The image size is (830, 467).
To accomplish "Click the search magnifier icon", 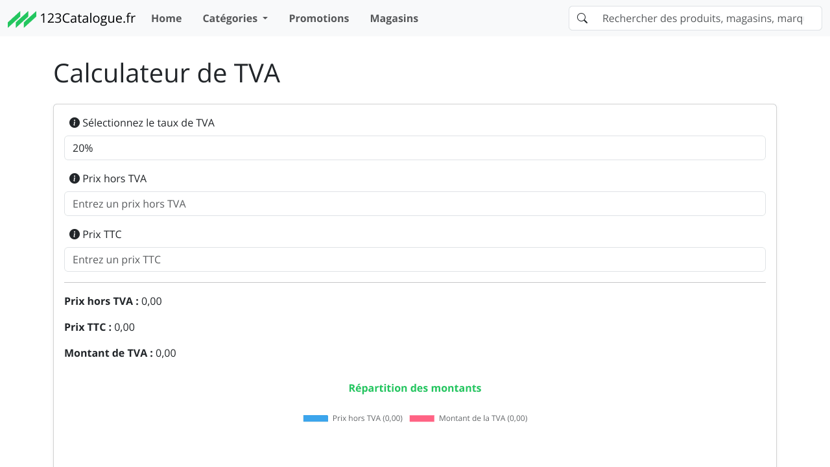I will pyautogui.click(x=582, y=18).
